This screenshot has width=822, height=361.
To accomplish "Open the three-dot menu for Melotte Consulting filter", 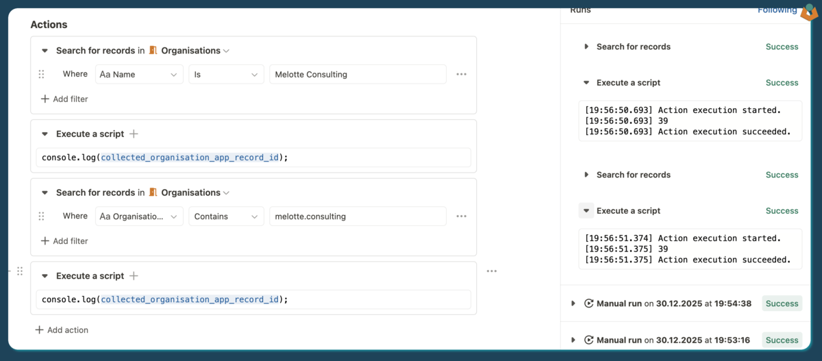I will (461, 74).
